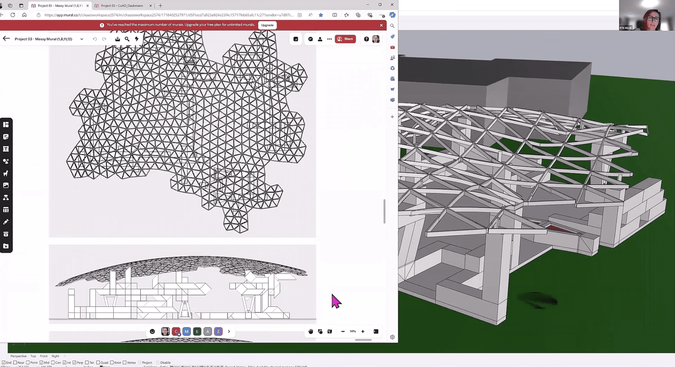Enable the Near osnap checkbox

point(15,363)
